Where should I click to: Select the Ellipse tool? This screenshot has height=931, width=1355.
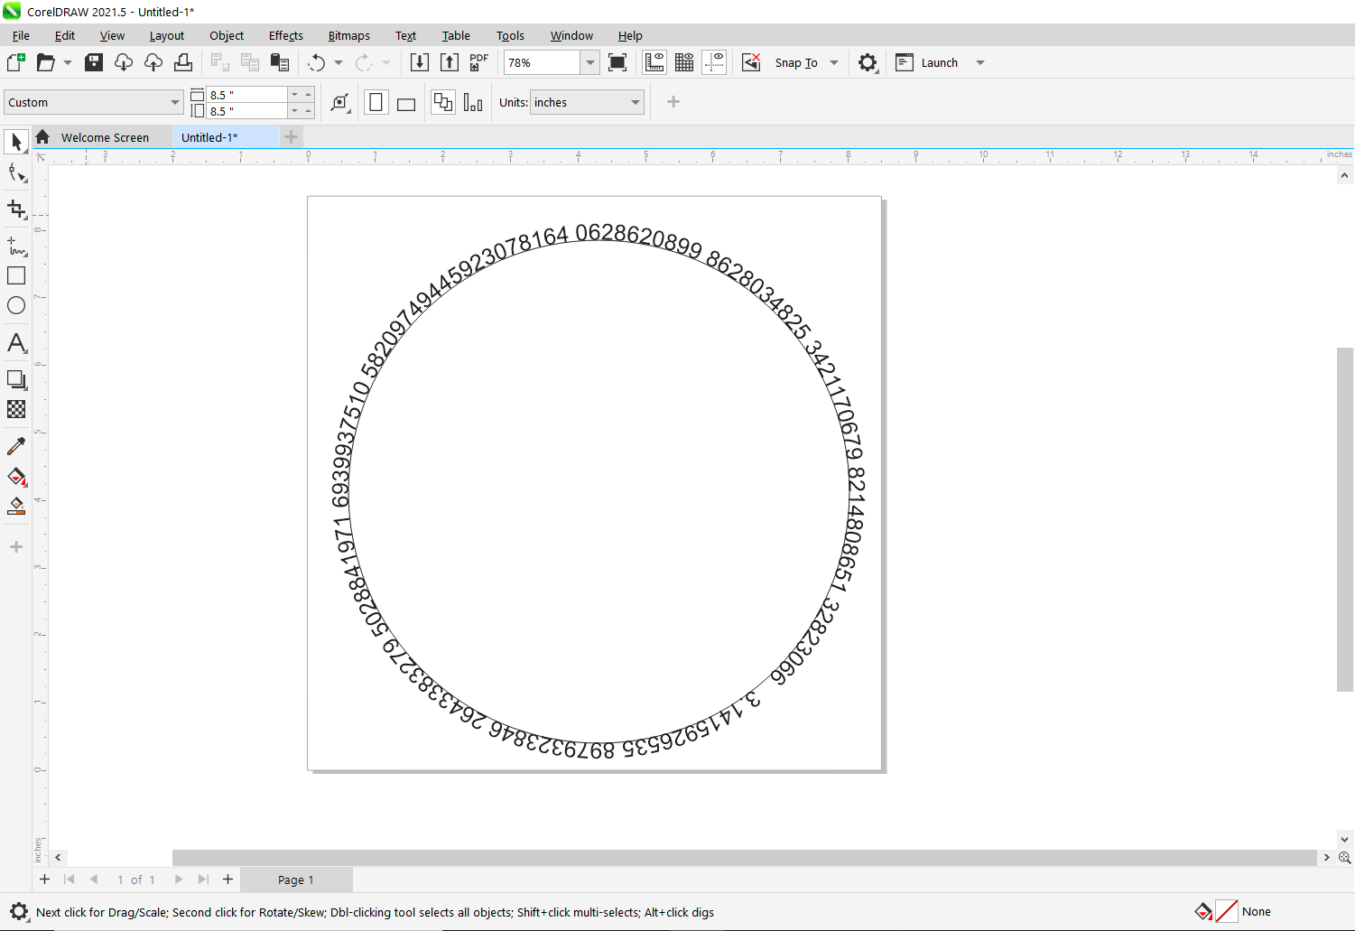[16, 305]
